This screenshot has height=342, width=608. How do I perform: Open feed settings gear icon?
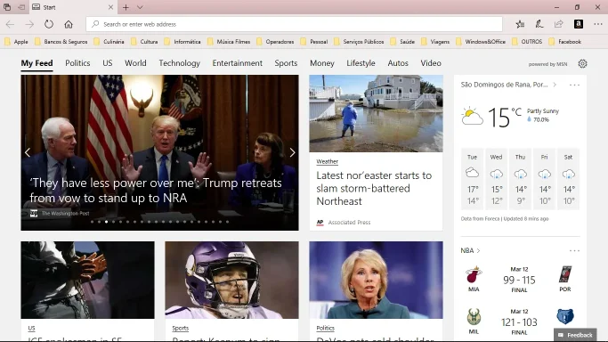click(x=582, y=63)
